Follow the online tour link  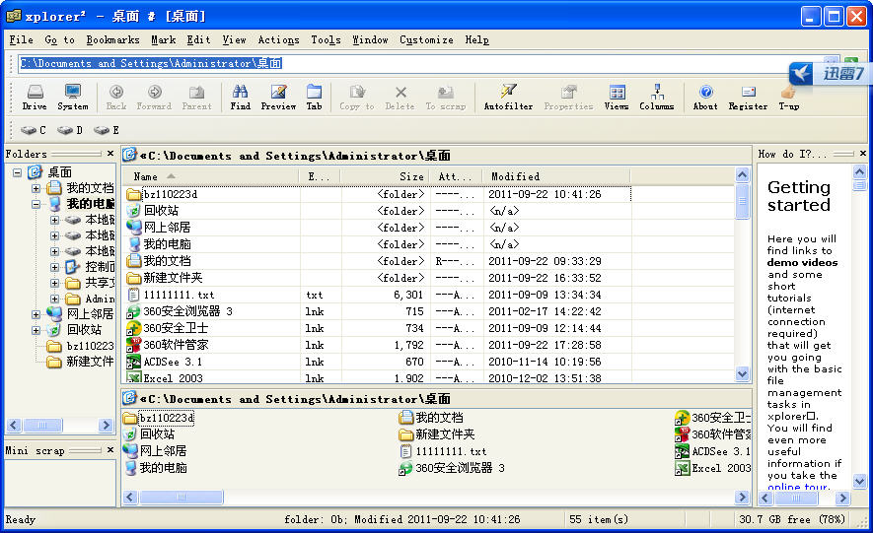click(797, 487)
